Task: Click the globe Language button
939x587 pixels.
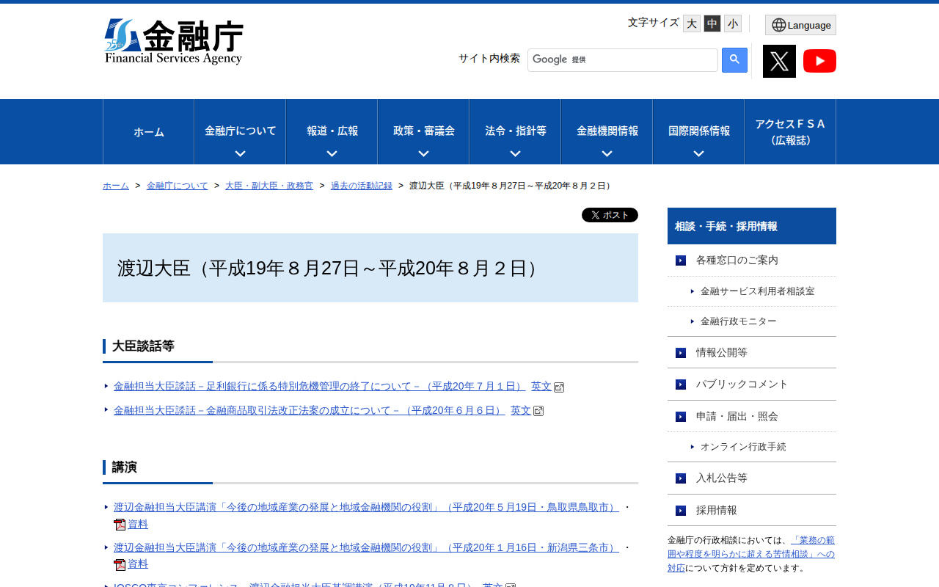Action: [800, 25]
